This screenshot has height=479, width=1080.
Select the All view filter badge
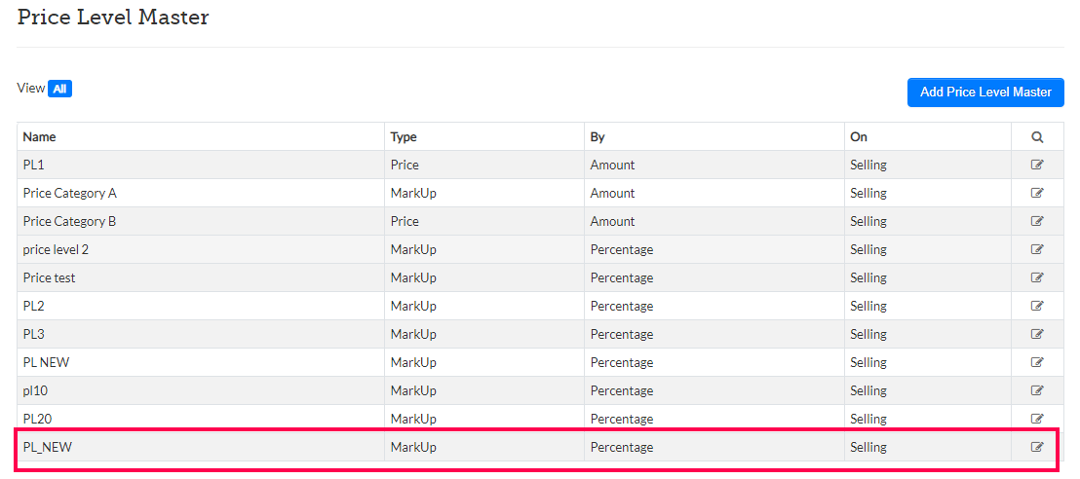coord(59,89)
